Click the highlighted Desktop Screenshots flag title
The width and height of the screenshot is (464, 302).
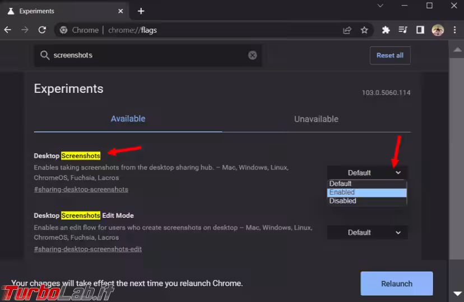67,155
